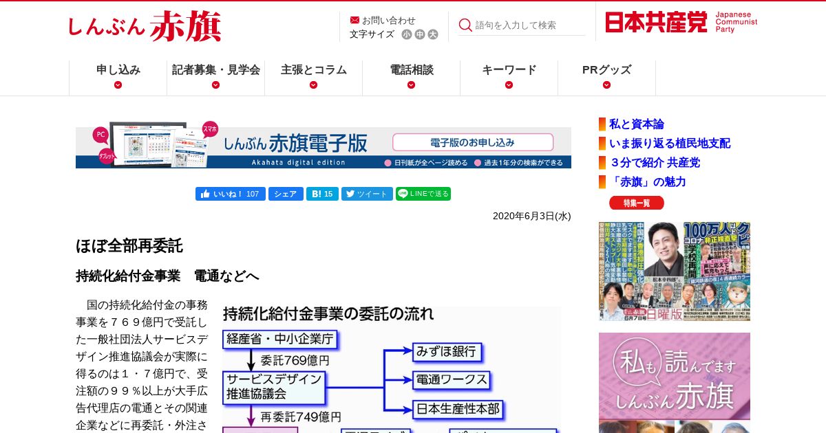The width and height of the screenshot is (826, 433).
Task: Open the 私と資本論 link
Action: coord(637,124)
